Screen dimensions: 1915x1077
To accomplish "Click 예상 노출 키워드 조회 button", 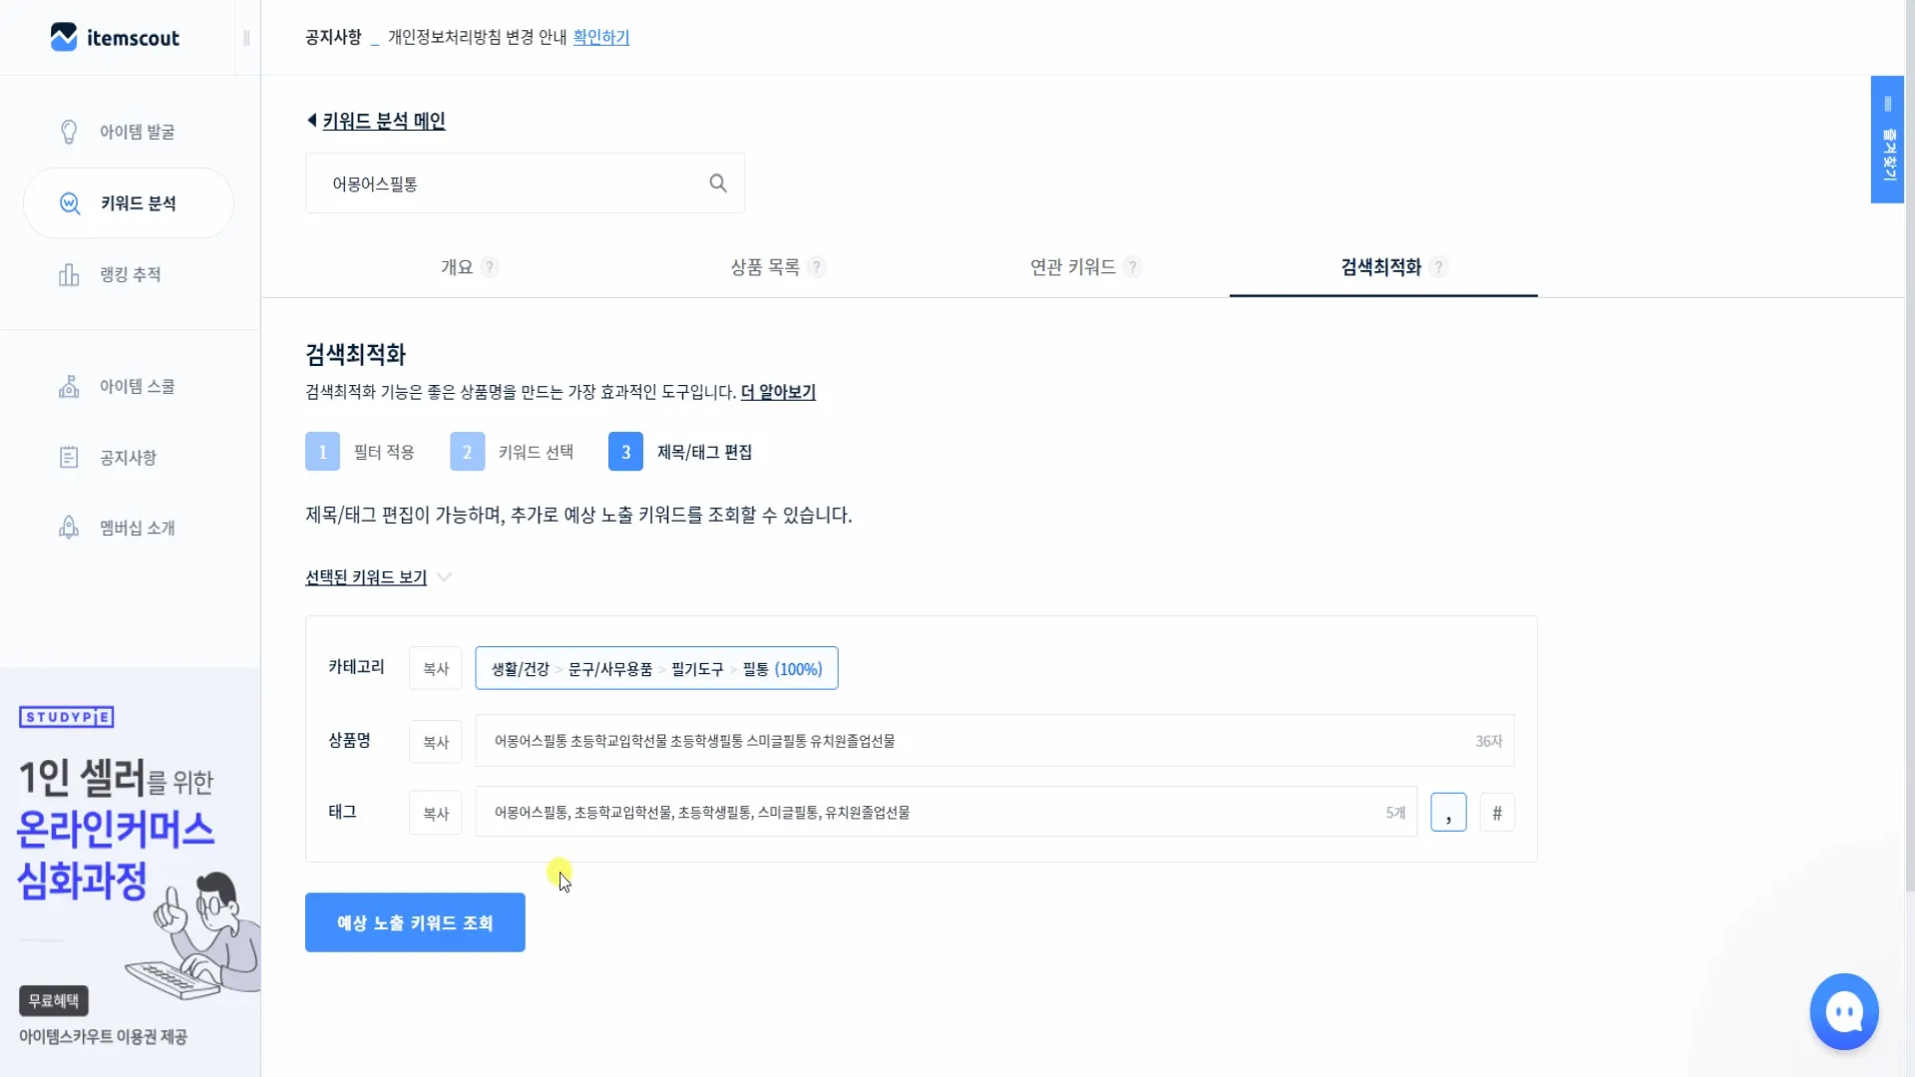I will [415, 922].
